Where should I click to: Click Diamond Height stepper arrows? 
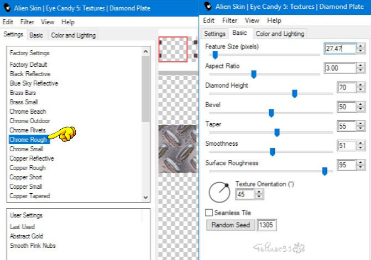pos(360,87)
